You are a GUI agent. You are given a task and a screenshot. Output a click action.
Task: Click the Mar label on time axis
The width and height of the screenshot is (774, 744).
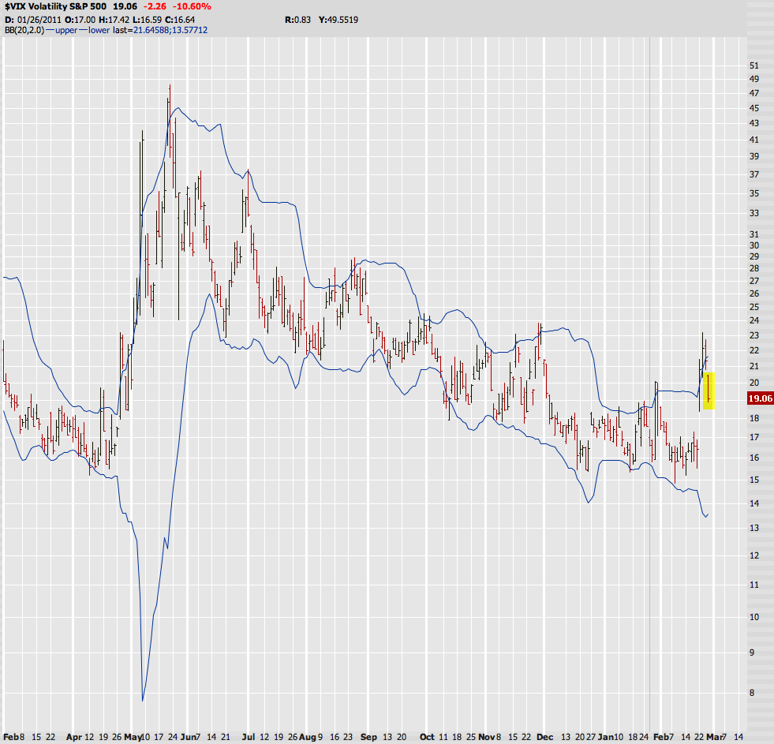click(713, 736)
